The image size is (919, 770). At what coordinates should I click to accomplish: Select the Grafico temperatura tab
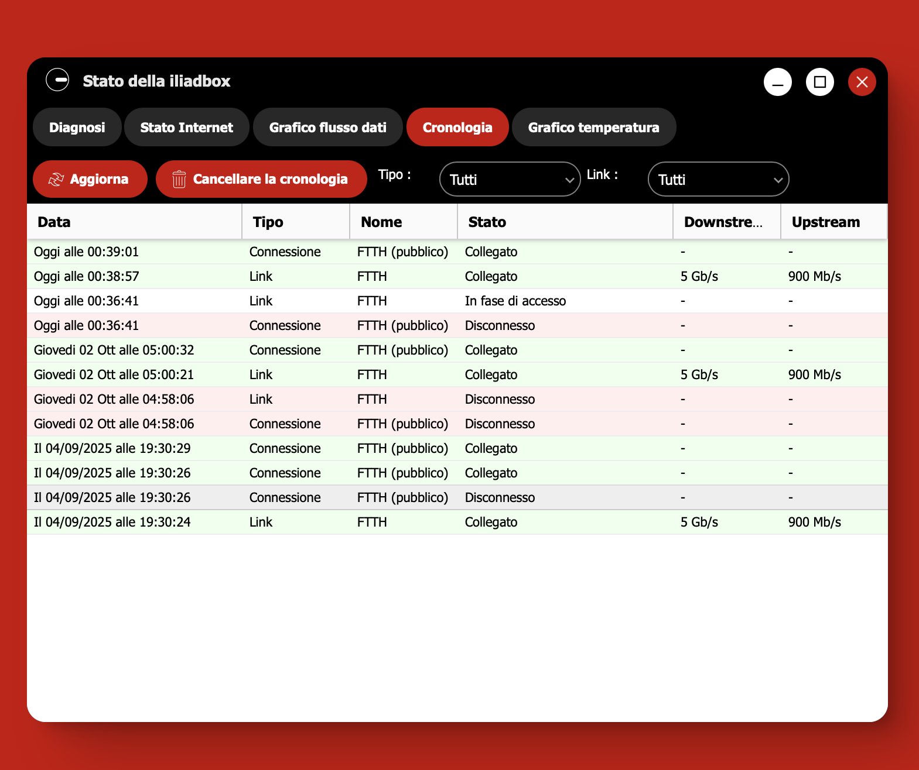tap(593, 128)
